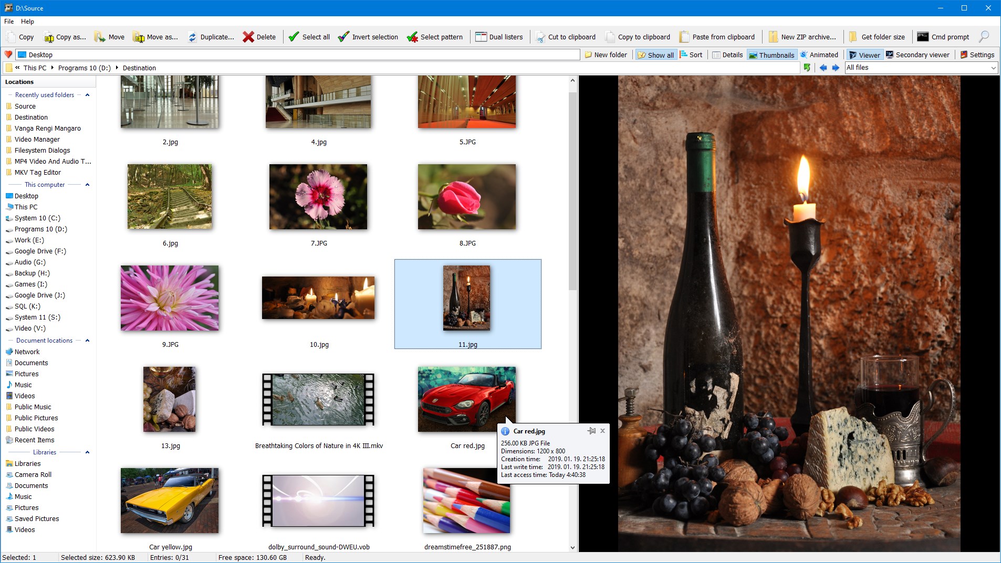Open the Cmd prompt
This screenshot has width=1001, height=563.
[x=943, y=37]
